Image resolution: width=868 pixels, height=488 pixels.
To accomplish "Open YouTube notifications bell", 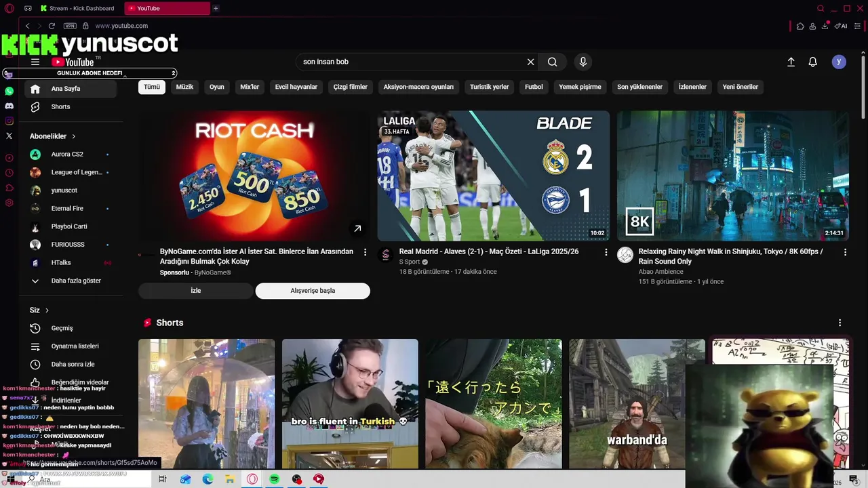I will tap(812, 62).
